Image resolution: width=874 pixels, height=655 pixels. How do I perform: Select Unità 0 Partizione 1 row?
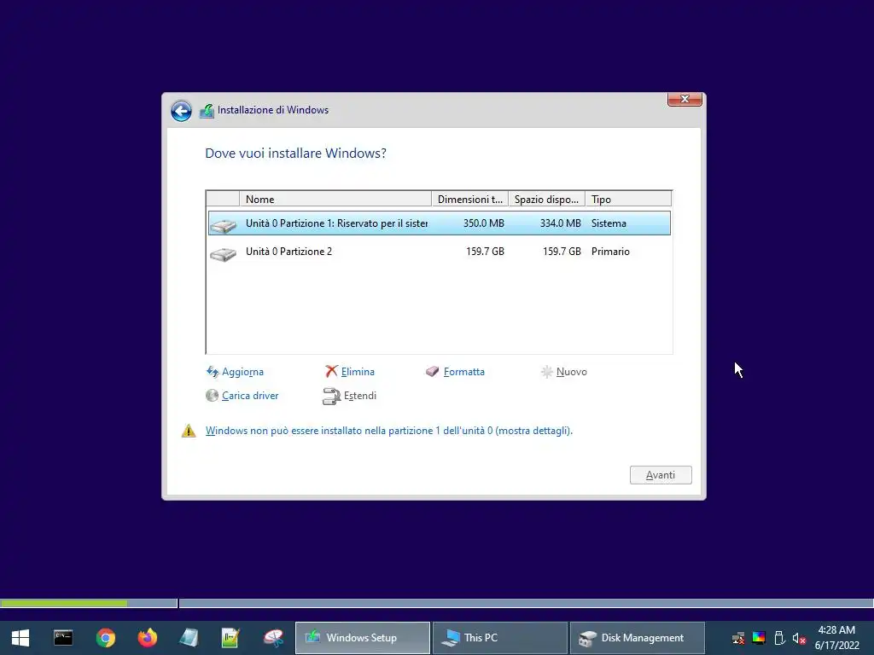(440, 223)
